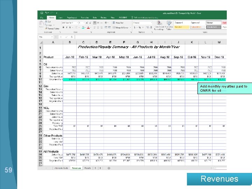Apply the red Font Color button
The height and width of the screenshot is (189, 252).
88,28
